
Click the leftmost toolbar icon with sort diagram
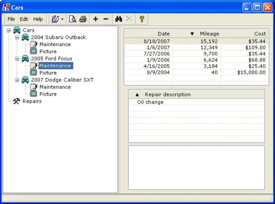pos(55,19)
